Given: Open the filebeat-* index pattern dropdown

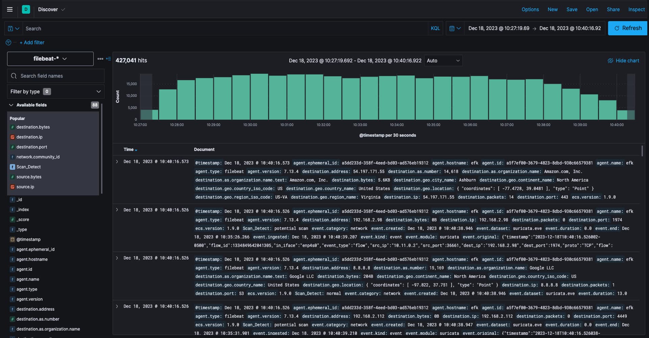Looking at the screenshot, I should coord(50,59).
